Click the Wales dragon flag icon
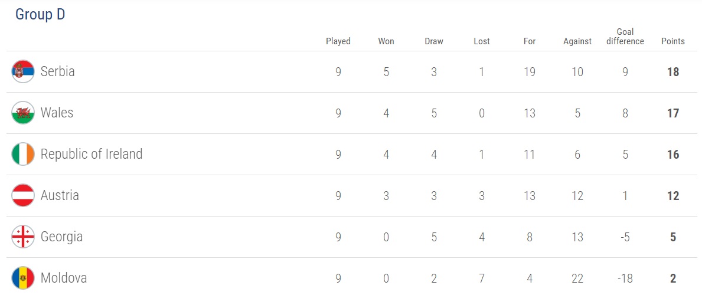Image resolution: width=702 pixels, height=295 pixels. [x=23, y=113]
